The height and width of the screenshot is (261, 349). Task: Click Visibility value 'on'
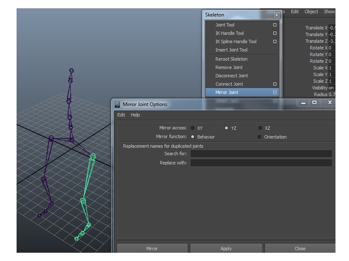(332, 88)
